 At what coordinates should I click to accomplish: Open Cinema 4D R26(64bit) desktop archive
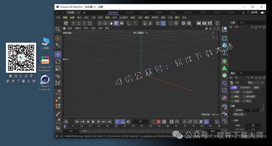[x=45, y=64]
